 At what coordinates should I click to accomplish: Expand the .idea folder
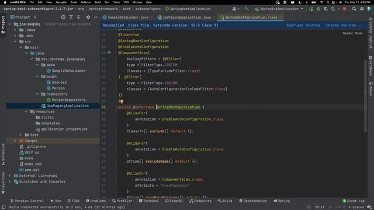15,30
